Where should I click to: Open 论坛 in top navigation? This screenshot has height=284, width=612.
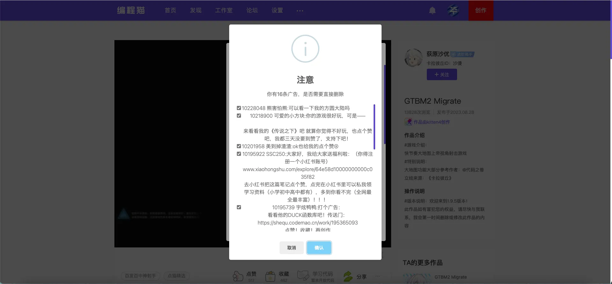click(x=252, y=10)
